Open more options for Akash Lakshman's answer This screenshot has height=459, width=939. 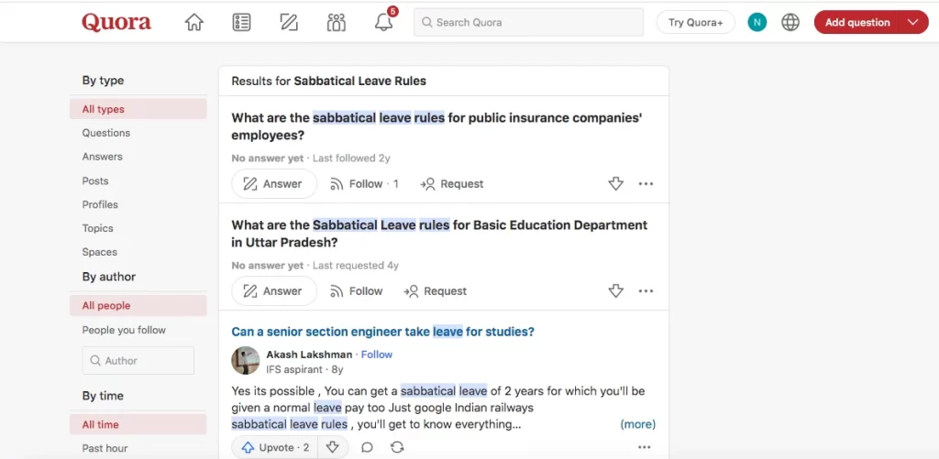click(x=645, y=447)
